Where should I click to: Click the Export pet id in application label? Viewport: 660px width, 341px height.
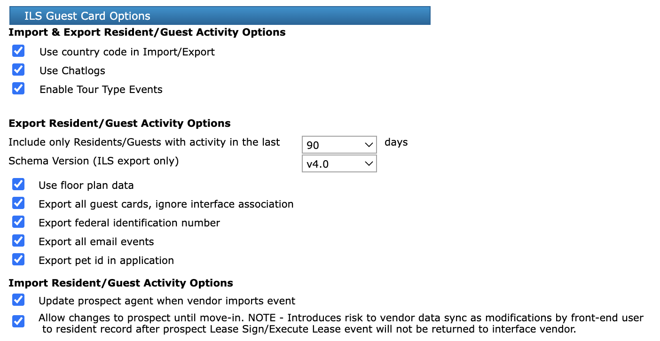[x=106, y=261]
